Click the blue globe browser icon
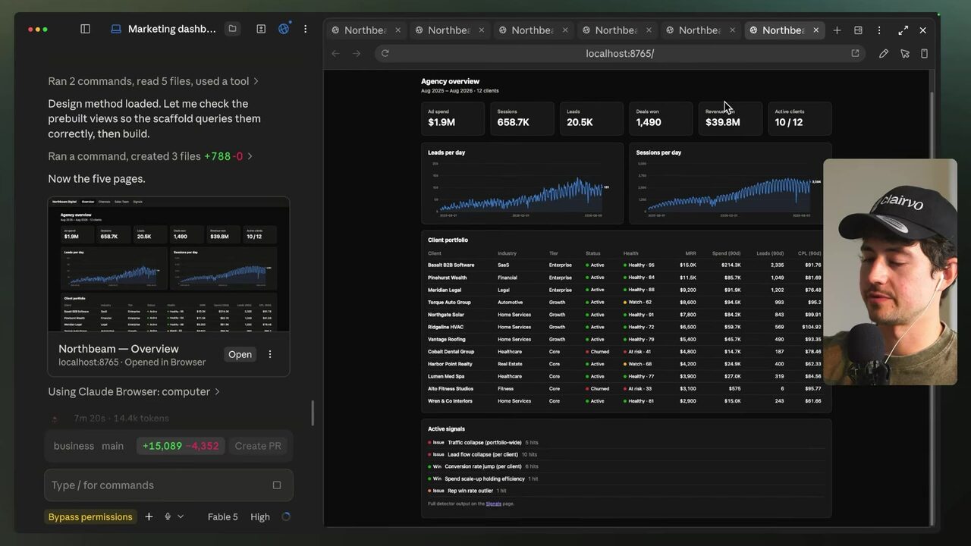971x546 pixels. click(284, 29)
